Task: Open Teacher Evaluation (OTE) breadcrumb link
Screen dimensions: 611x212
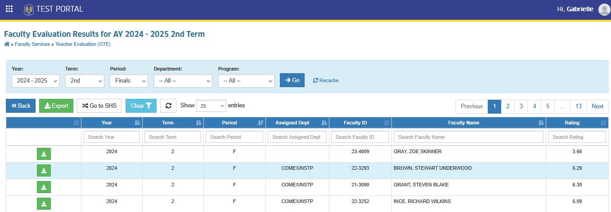Action: [x=83, y=44]
